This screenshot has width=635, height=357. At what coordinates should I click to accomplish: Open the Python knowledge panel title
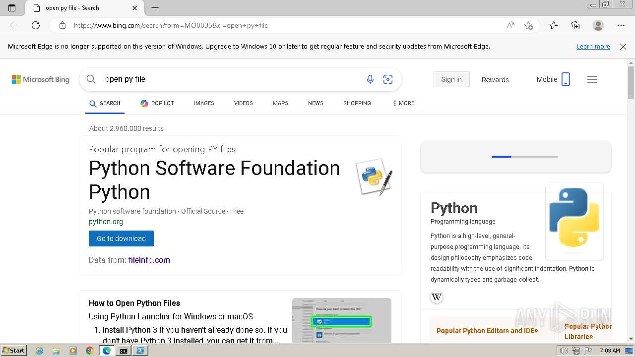[x=454, y=208]
